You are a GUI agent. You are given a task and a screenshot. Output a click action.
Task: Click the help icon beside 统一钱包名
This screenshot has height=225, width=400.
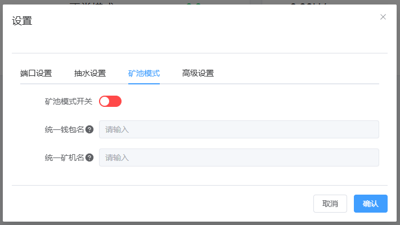tap(89, 129)
